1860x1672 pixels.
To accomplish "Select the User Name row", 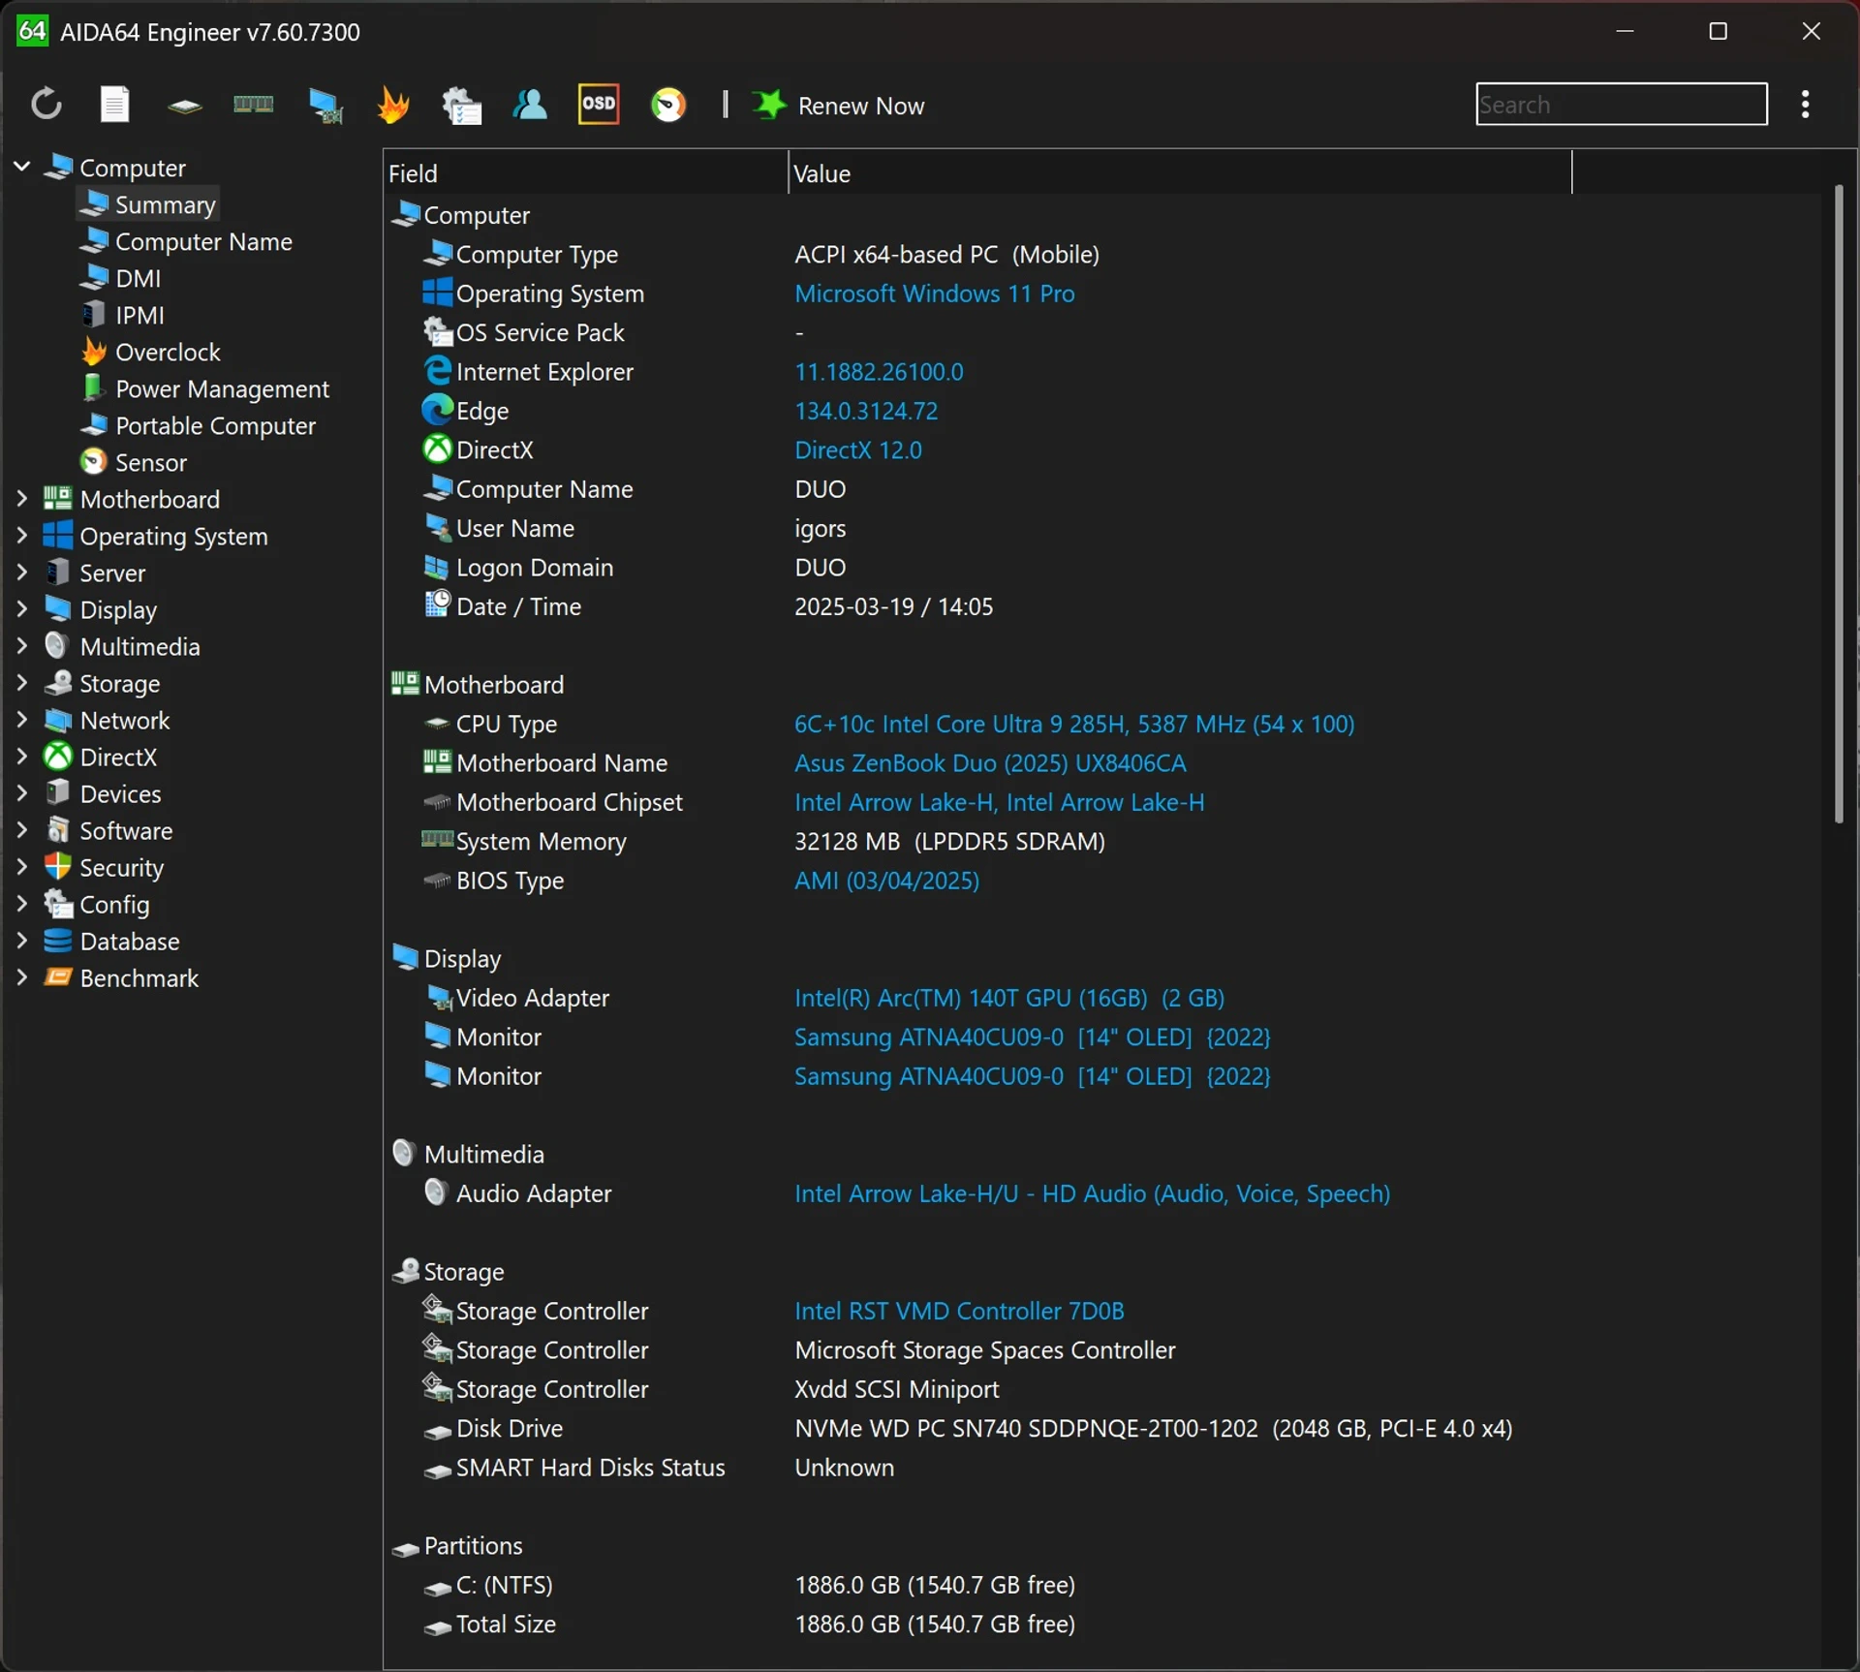I will pos(1104,528).
